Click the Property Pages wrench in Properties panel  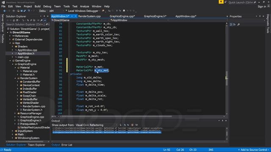pyautogui.click(x=239, y=24)
